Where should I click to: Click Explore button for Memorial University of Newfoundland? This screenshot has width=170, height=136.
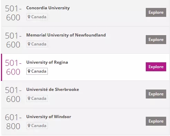point(156,40)
